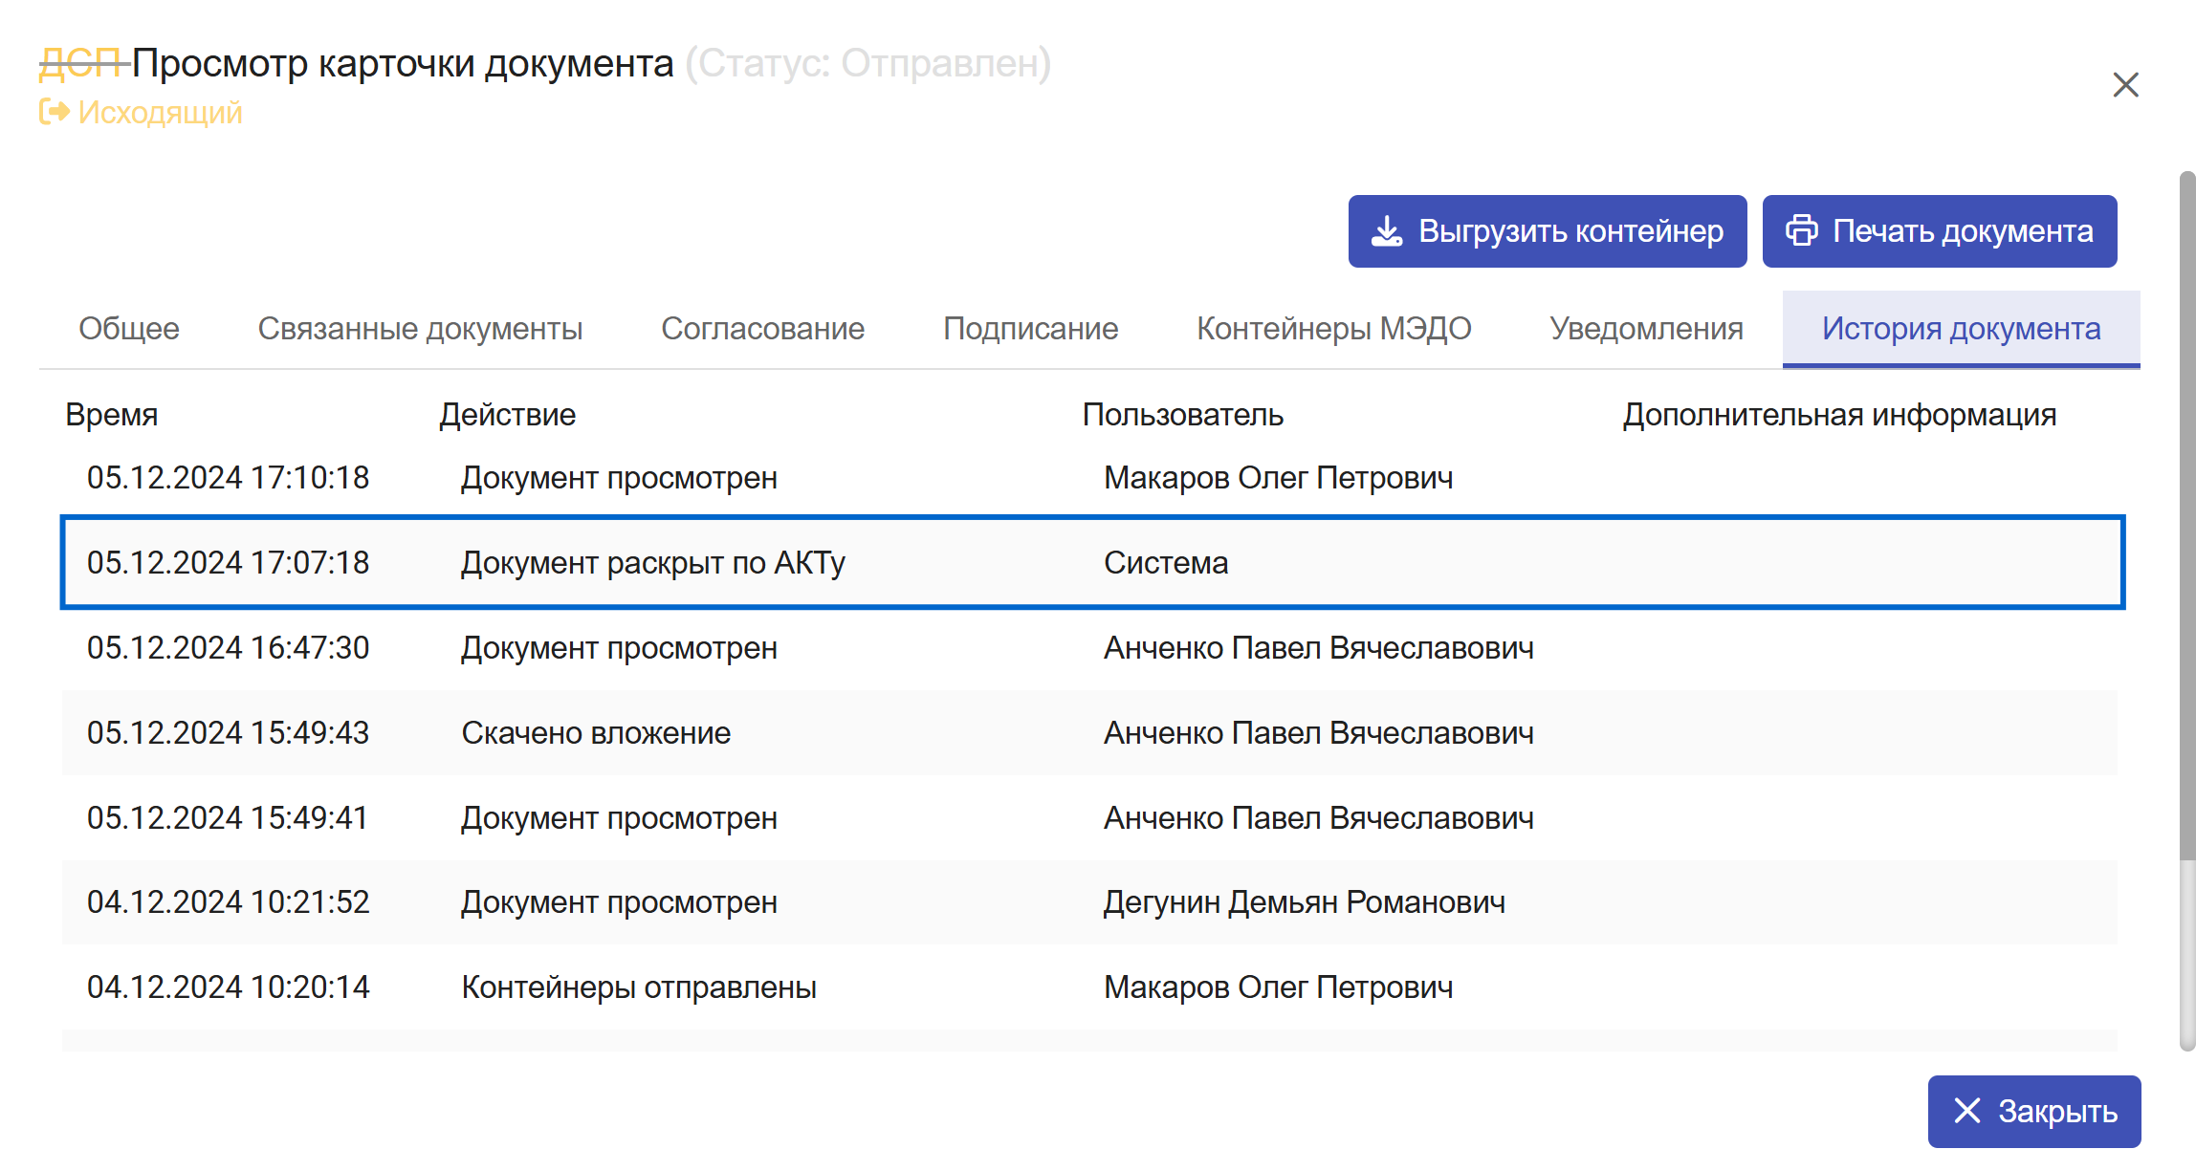The image size is (2196, 1171).
Task: Select timestamp 05.12.2024 17:07:18
Action: coord(228,563)
